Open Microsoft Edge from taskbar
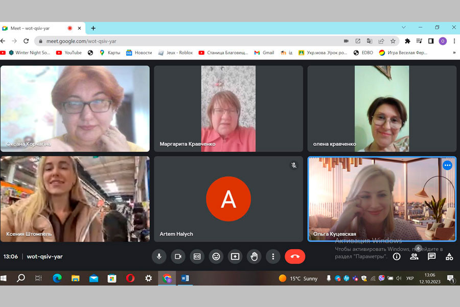 pyautogui.click(x=57, y=278)
